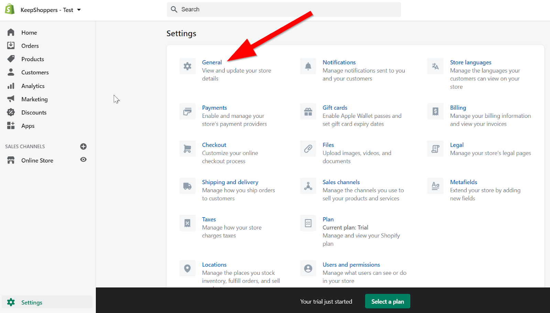The width and height of the screenshot is (550, 313).
Task: View online store via eye icon
Action: point(83,159)
